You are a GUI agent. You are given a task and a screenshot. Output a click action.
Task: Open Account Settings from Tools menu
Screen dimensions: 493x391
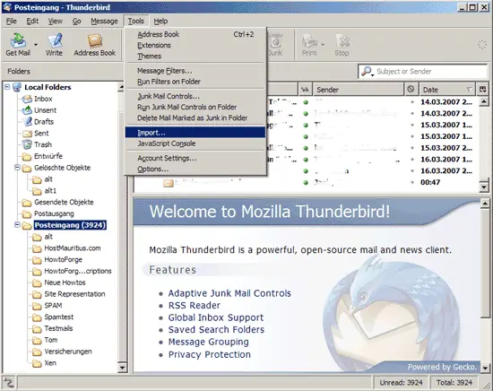195,158
